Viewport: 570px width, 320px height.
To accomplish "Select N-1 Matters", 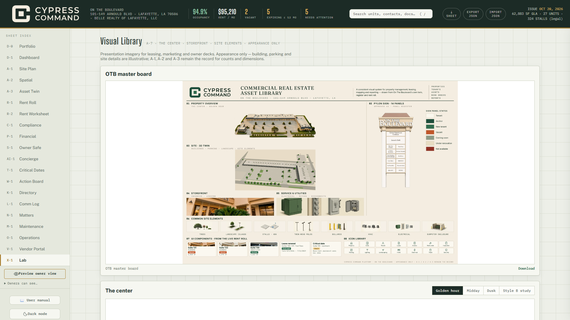I will [x=35, y=215].
